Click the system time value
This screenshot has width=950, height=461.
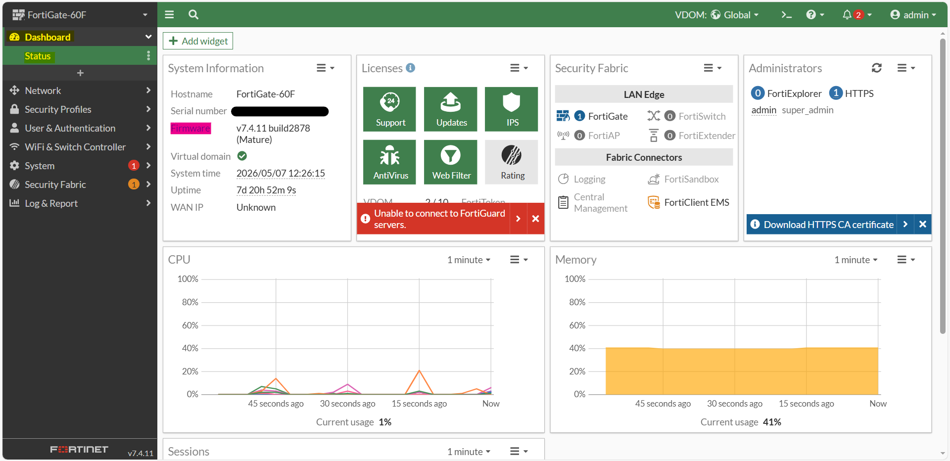(281, 173)
